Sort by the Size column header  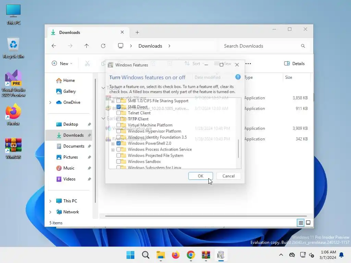click(x=296, y=77)
